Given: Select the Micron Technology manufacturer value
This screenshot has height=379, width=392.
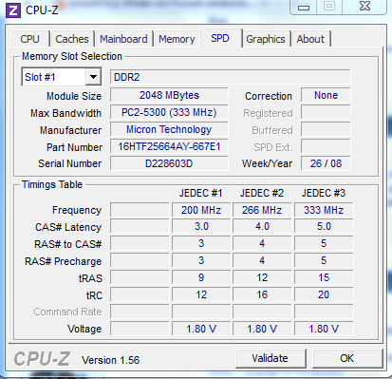Looking at the screenshot, I should point(169,129).
